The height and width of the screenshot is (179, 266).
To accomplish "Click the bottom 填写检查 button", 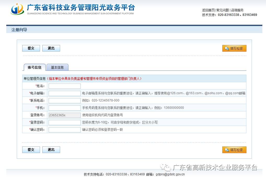I will pyautogui.click(x=234, y=150).
